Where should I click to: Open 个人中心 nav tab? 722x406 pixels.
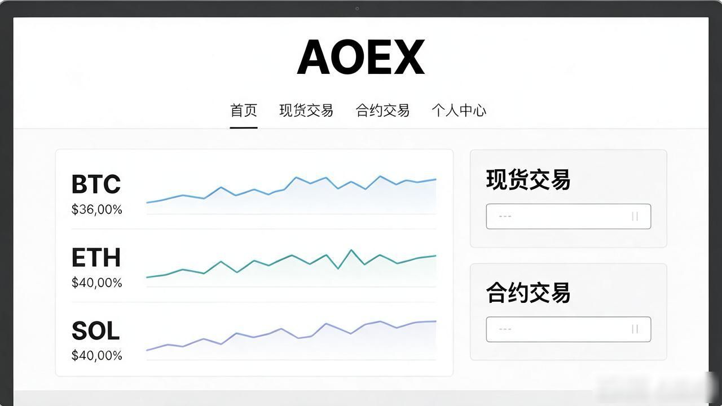(459, 111)
